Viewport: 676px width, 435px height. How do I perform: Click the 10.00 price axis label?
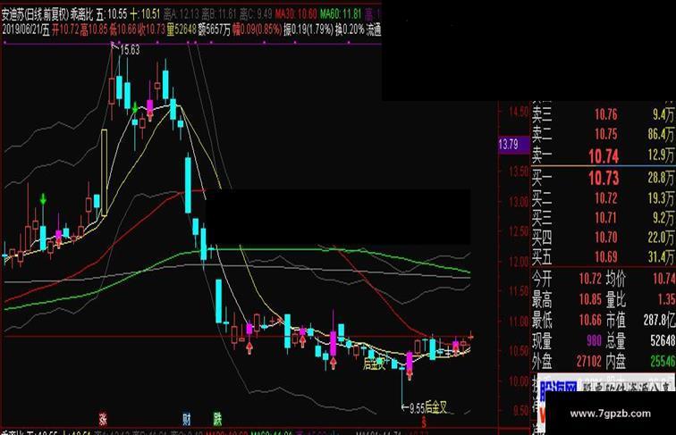coord(518,381)
